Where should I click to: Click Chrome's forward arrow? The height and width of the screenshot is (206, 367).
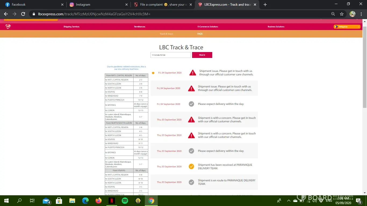[15, 14]
